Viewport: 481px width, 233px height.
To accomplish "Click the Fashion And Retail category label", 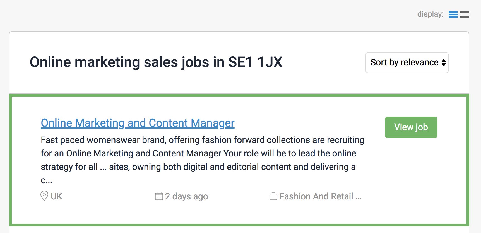I will (316, 196).
